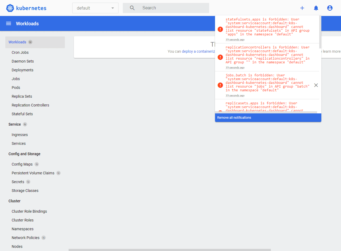Open Network Policies

[x=26, y=238]
